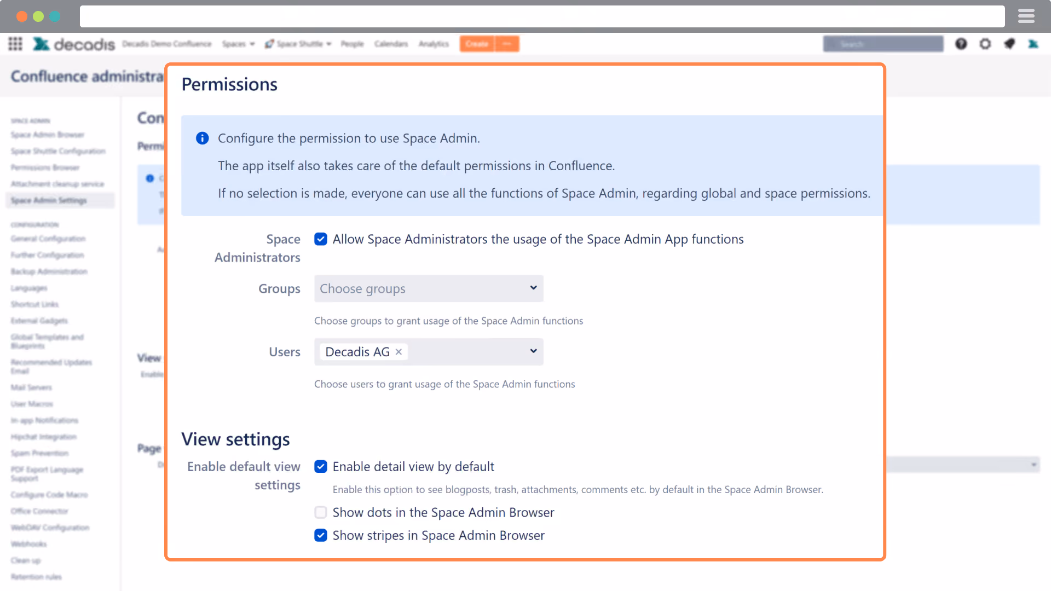
Task: Open Further Configuration in sidebar
Action: (x=47, y=255)
